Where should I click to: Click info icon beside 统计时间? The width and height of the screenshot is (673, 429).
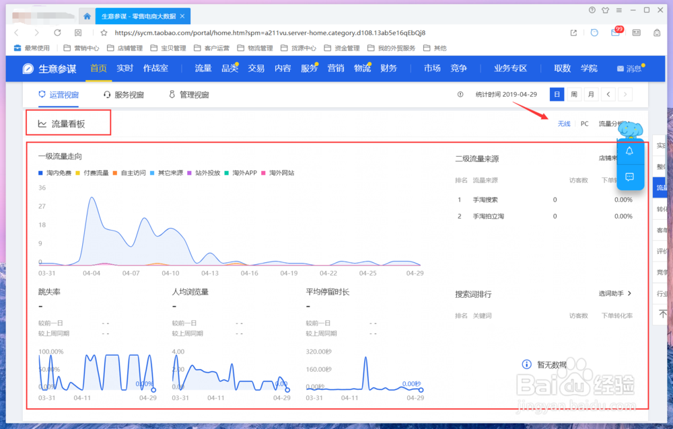[x=460, y=94]
